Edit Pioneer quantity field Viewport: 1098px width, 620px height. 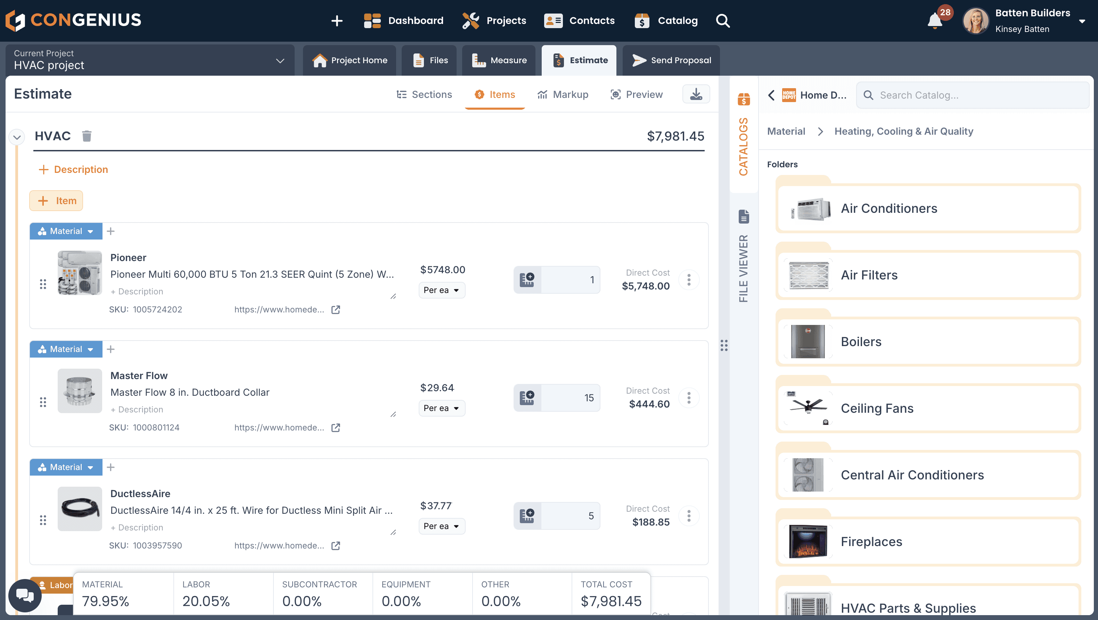570,280
